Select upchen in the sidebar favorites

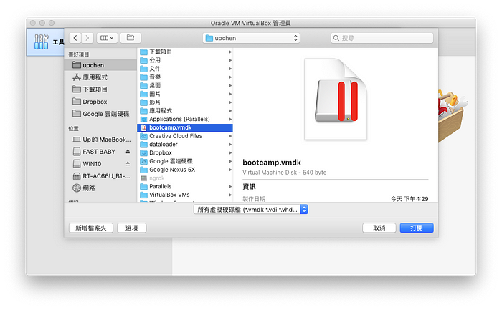(x=100, y=65)
